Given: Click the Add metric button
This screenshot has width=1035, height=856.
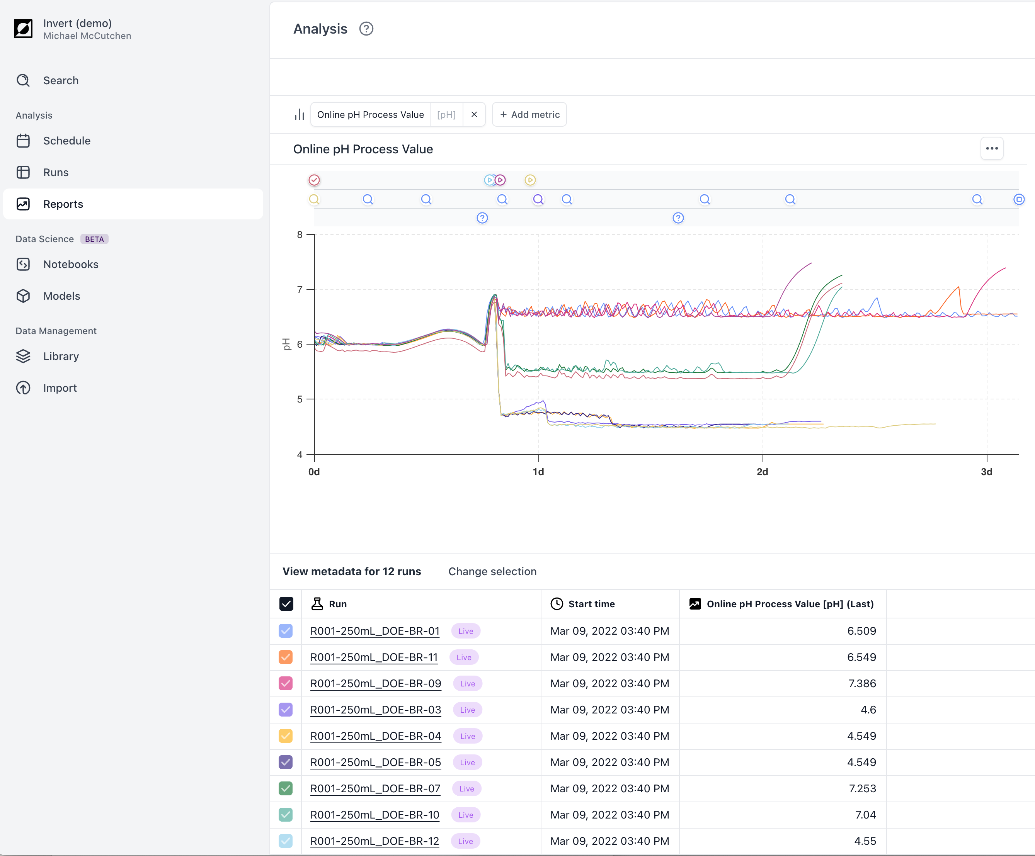Looking at the screenshot, I should [530, 114].
